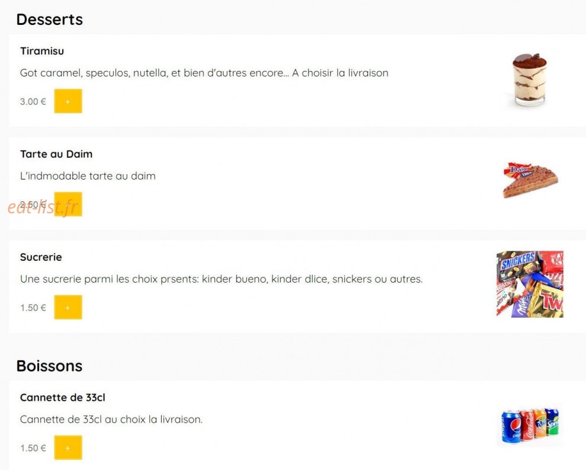
Task: Open the Daim tart slice image
Action: [530, 180]
